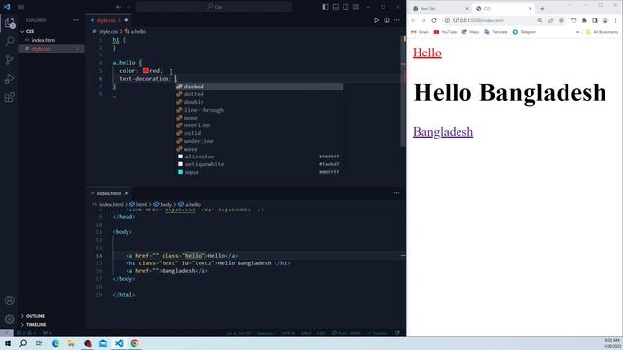Screen dimensions: 623x350
Task: Open the Search view in activity bar
Action: (x=10, y=41)
